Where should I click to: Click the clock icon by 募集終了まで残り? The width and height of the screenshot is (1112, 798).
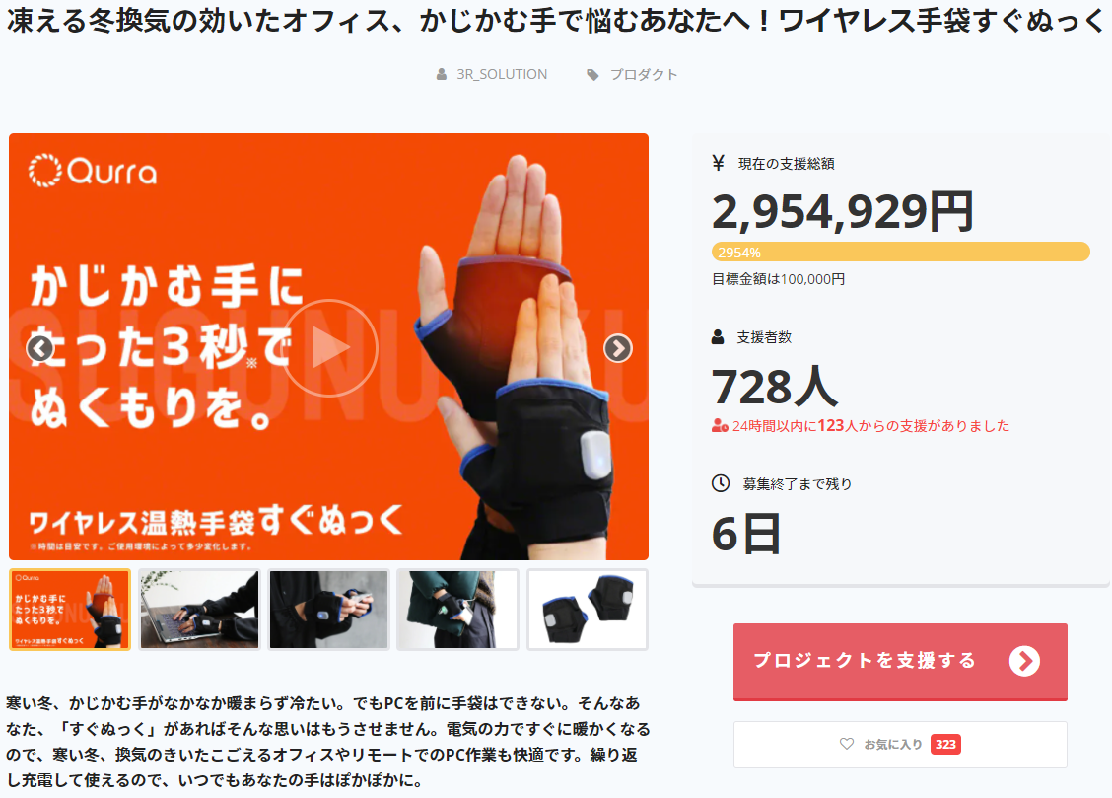tap(721, 483)
